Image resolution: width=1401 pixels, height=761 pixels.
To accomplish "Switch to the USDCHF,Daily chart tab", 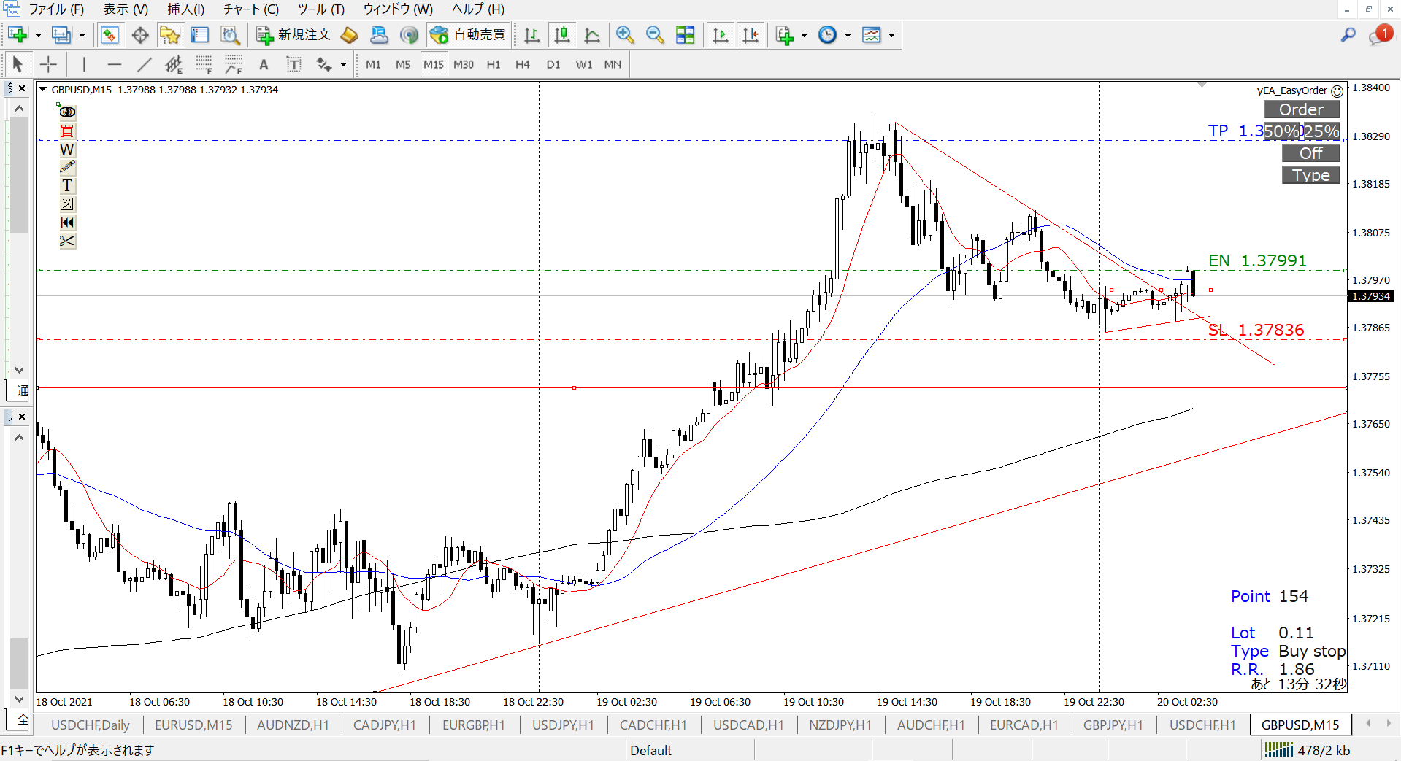I will pos(91,725).
